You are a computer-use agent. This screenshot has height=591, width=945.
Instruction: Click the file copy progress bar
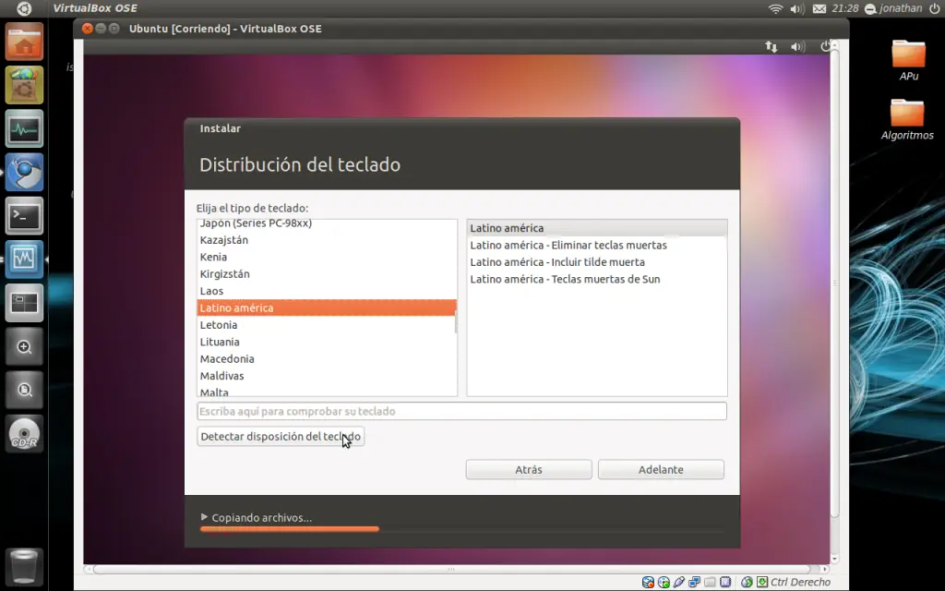point(461,529)
